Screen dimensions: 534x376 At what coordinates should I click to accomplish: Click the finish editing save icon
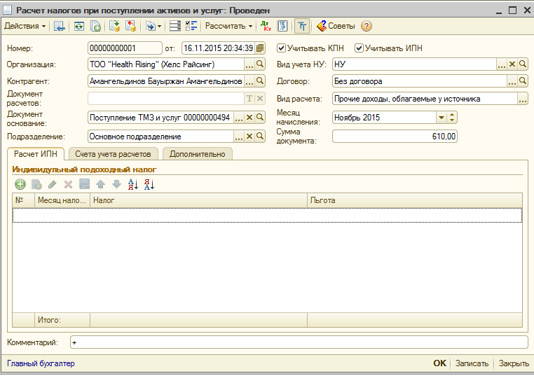click(x=84, y=184)
